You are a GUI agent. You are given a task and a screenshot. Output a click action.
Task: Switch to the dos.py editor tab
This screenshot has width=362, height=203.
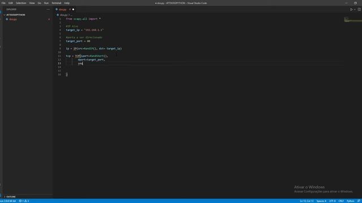point(63,10)
